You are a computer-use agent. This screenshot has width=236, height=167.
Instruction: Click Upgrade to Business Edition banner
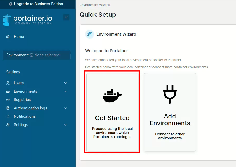coord(38,4)
